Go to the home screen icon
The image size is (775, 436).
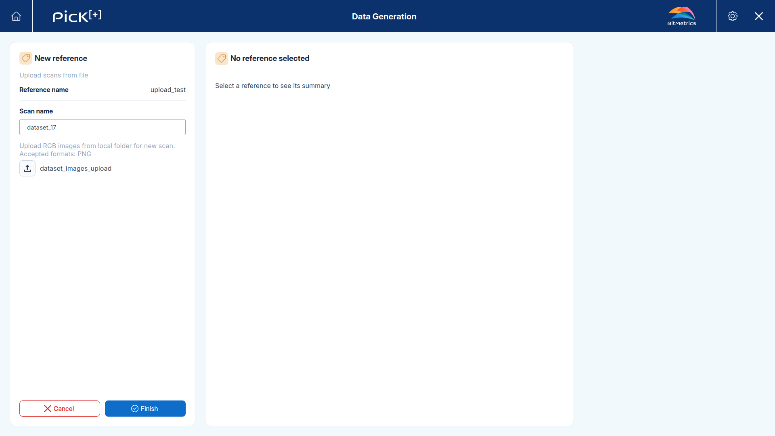(16, 16)
